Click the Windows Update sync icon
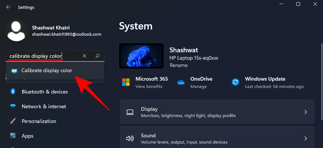The image size is (323, 148). pyautogui.click(x=236, y=82)
